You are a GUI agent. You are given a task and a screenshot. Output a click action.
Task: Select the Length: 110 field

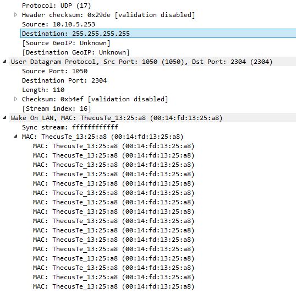(43, 90)
